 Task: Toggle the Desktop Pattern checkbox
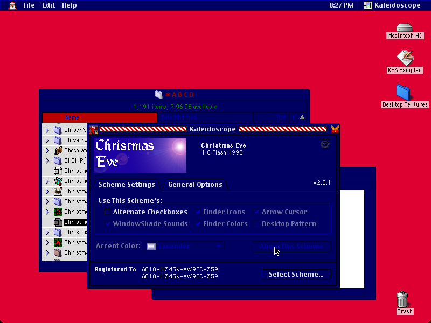[257, 224]
